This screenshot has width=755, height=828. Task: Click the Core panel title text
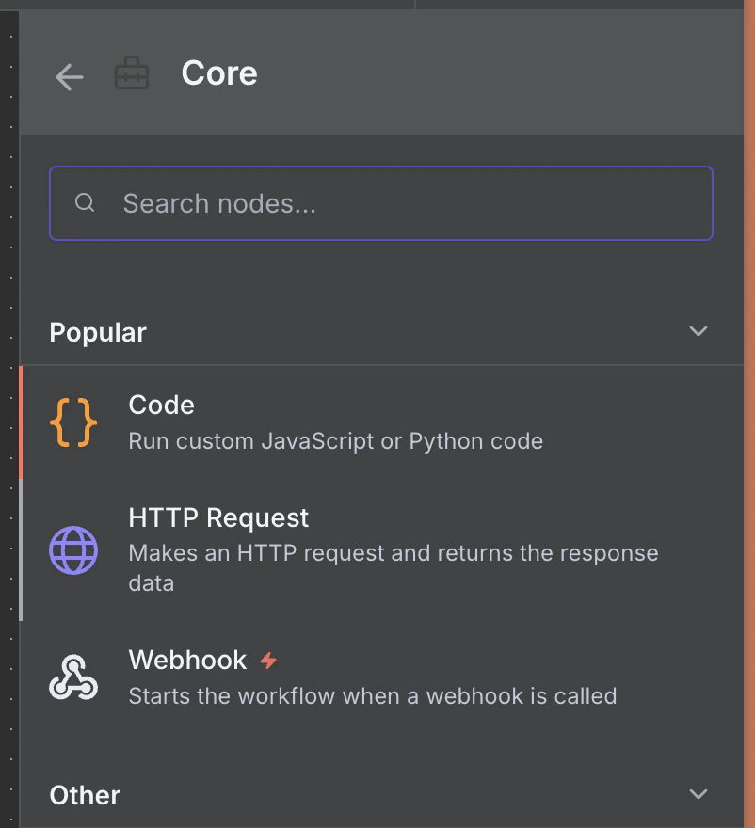coord(219,73)
